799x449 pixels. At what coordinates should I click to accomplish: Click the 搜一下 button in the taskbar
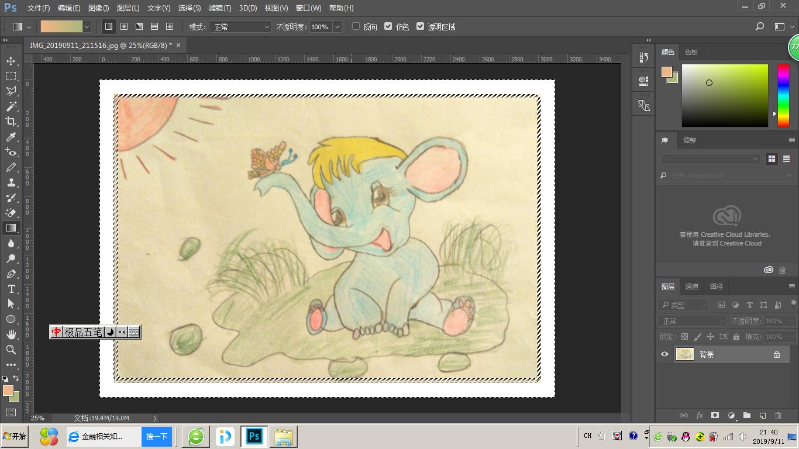click(157, 437)
